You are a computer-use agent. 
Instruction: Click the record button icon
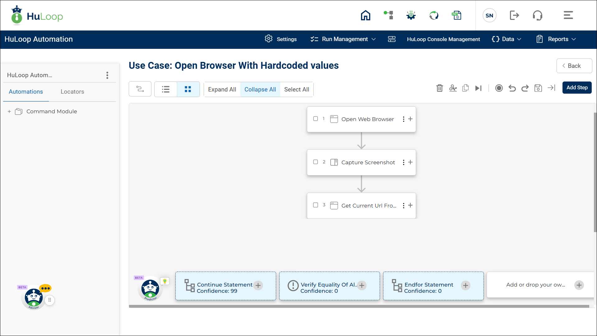[499, 88]
